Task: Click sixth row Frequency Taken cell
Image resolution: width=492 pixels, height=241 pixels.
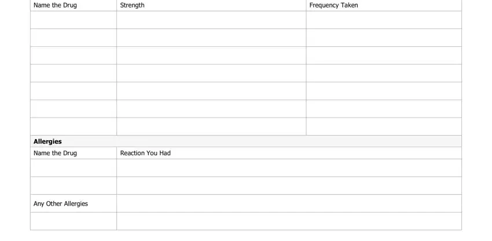Action: click(384, 109)
